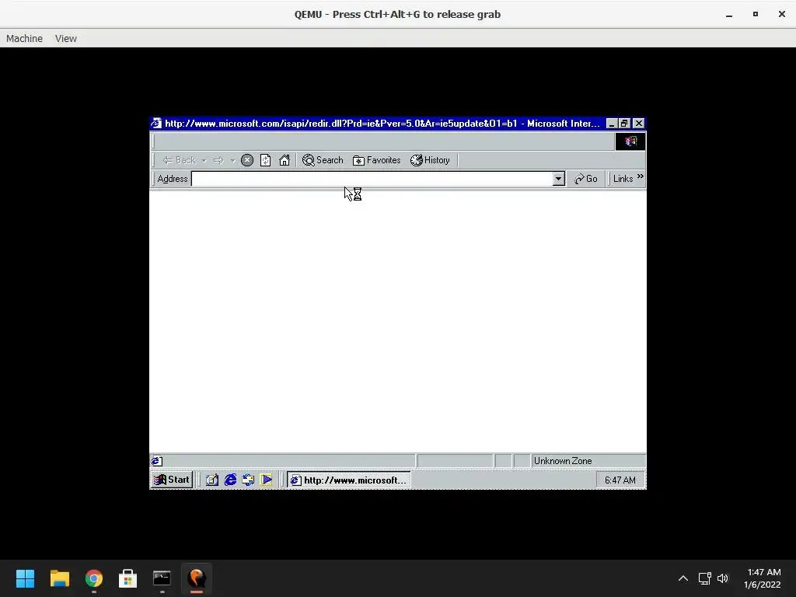Minimize the Internet Explorer window
Viewport: 796px width, 597px height.
click(x=612, y=124)
